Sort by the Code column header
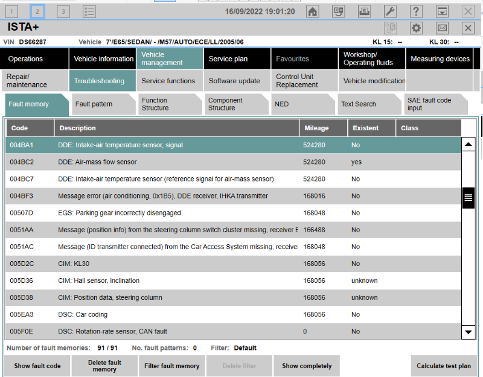This screenshot has width=483, height=377. [30, 128]
